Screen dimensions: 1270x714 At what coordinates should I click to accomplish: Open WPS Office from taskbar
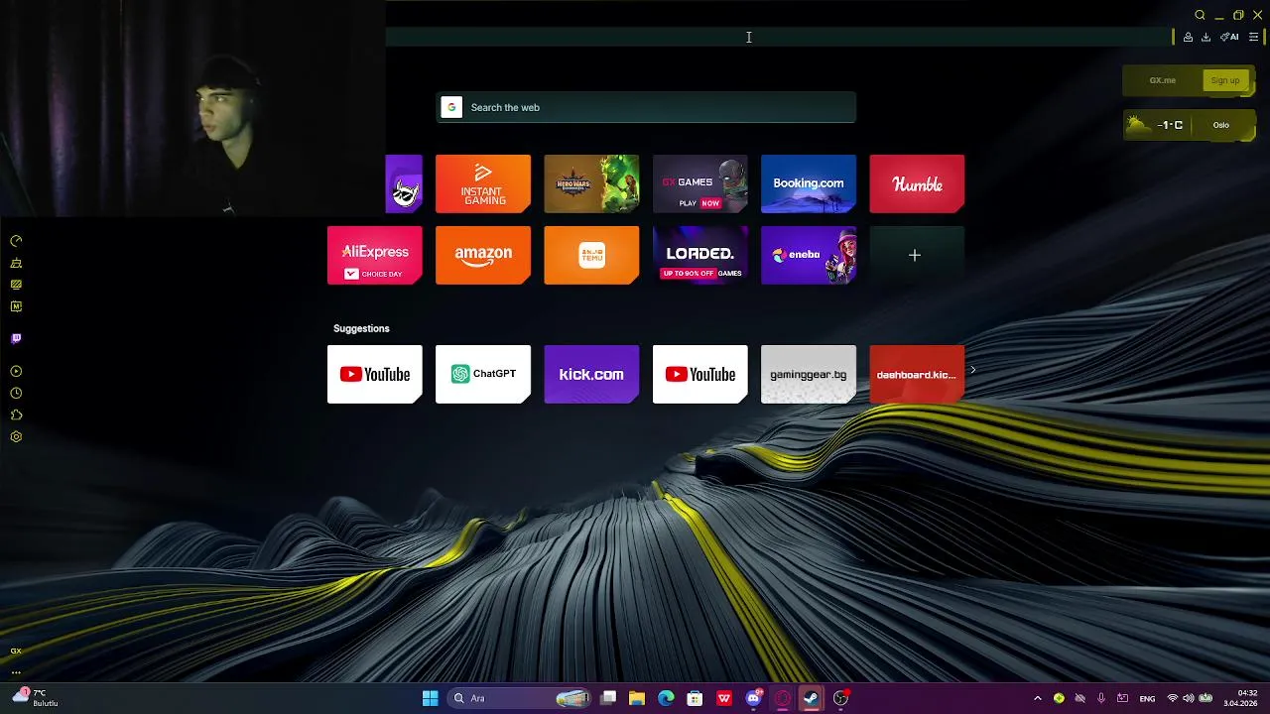point(724,698)
